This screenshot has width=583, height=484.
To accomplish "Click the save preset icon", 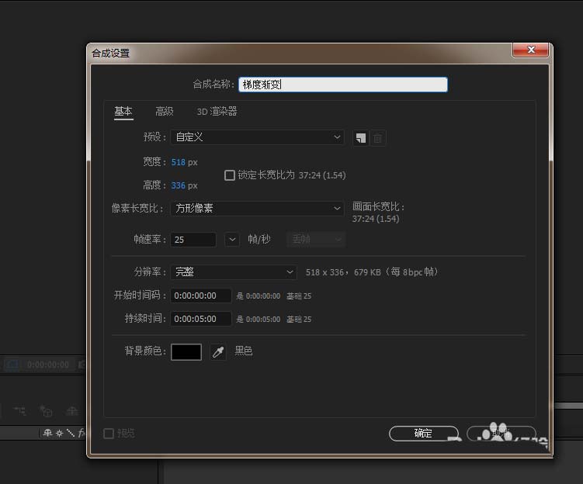I will (360, 138).
